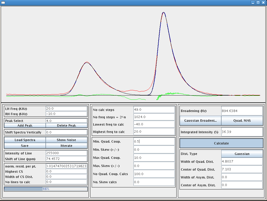Image resolution: width=267 pixels, height=201 pixels.
Task: Start fitting with Itterate button
Action: (66, 146)
